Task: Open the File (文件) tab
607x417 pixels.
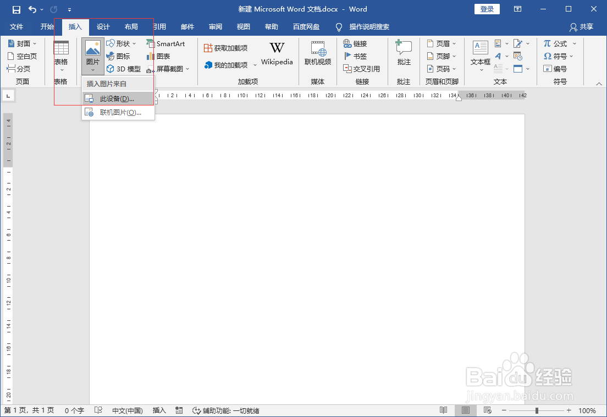Action: 16,27
